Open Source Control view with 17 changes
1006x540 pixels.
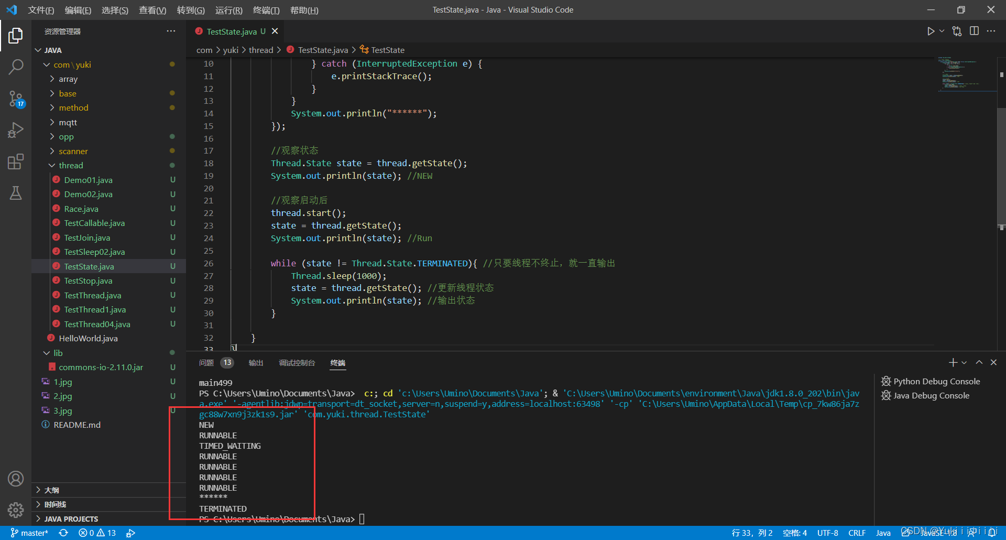click(x=16, y=99)
